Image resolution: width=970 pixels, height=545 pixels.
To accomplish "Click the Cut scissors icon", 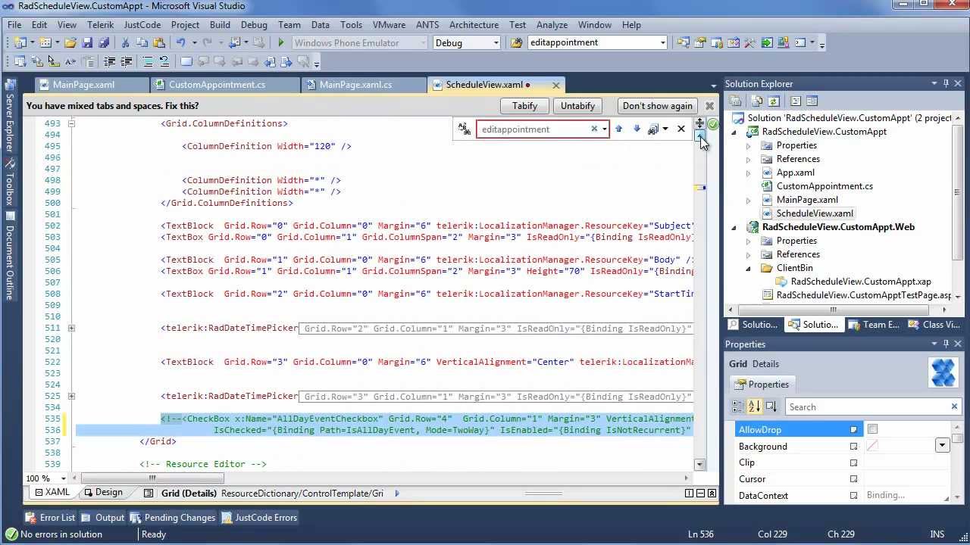I will coord(125,43).
